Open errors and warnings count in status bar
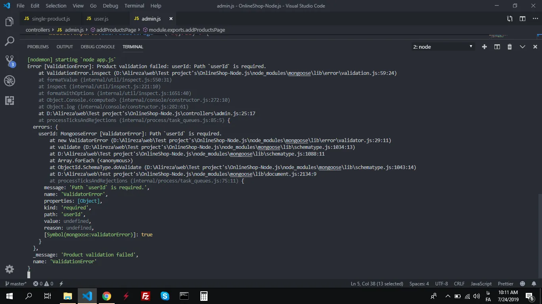The height and width of the screenshot is (304, 542). (43, 284)
